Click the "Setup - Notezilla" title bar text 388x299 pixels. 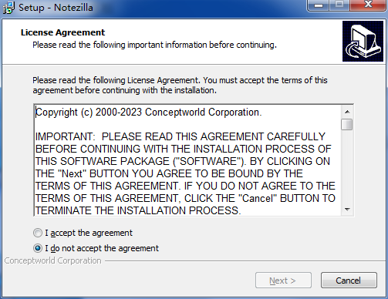coord(56,8)
